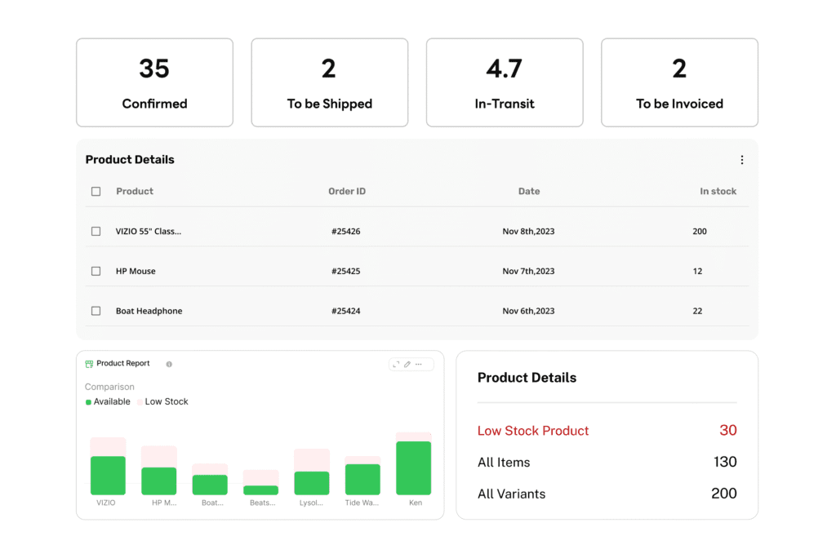Select the To be Shipped stat card
The height and width of the screenshot is (558, 836).
point(329,82)
